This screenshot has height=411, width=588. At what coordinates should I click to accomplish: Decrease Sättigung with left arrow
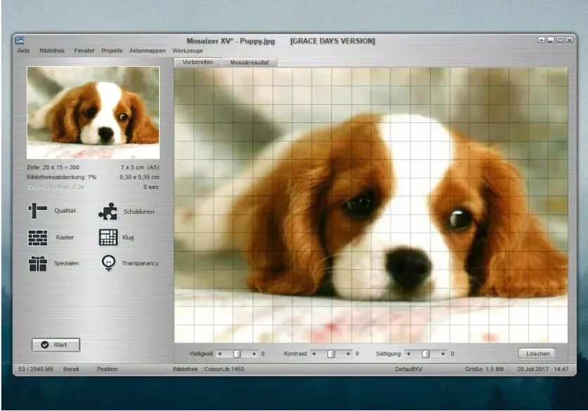409,354
